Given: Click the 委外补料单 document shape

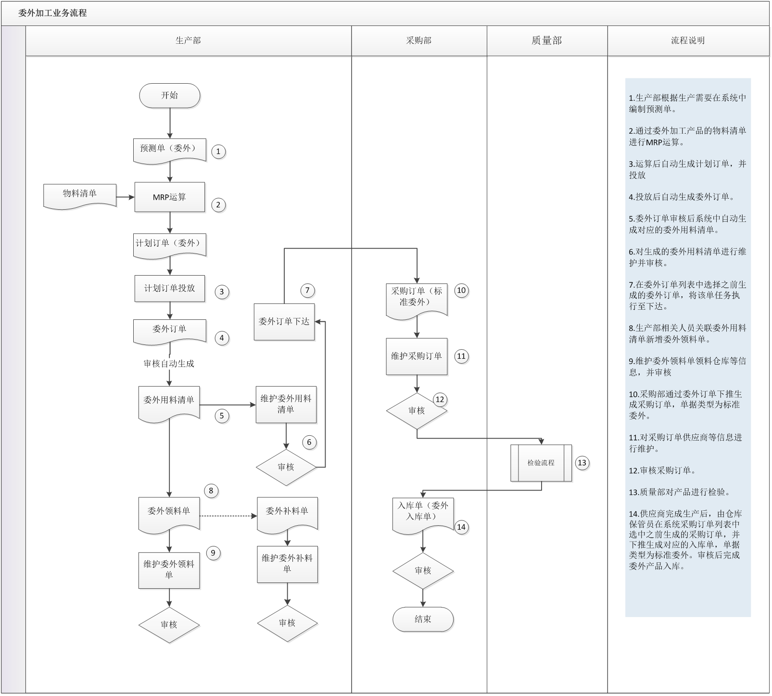Looking at the screenshot, I should click(287, 514).
